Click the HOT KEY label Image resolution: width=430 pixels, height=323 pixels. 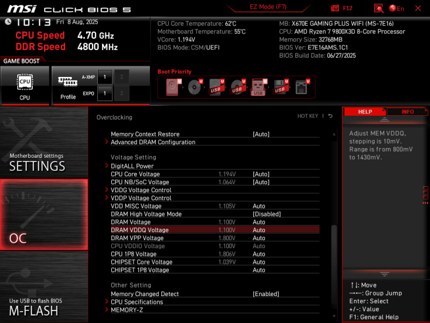[x=307, y=116]
